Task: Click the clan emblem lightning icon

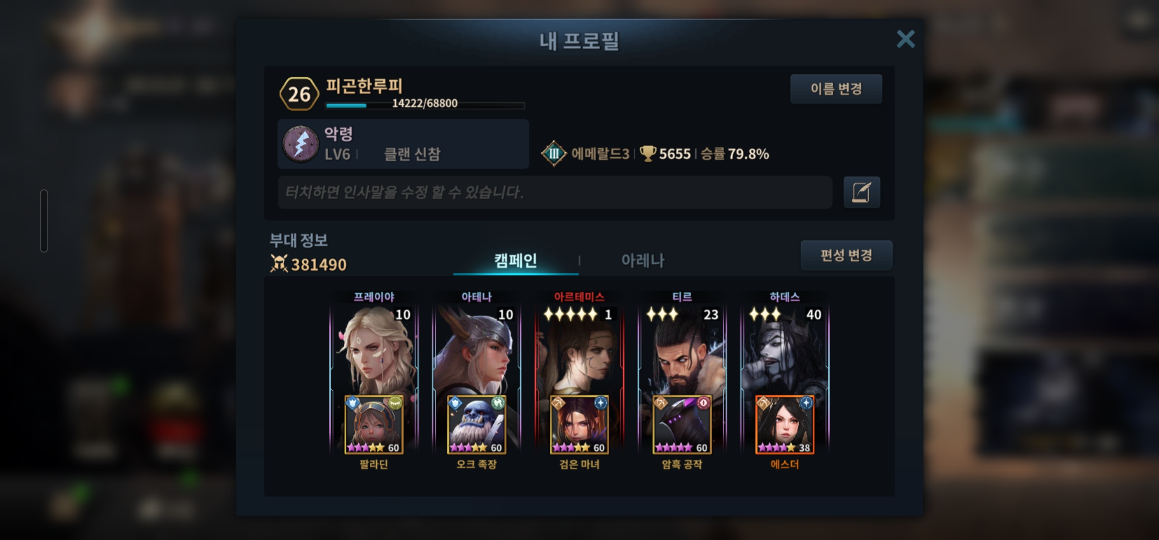Action: pos(300,143)
